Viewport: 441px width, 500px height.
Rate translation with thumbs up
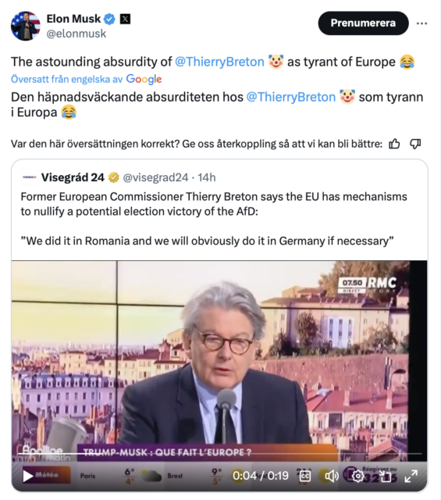[394, 144]
